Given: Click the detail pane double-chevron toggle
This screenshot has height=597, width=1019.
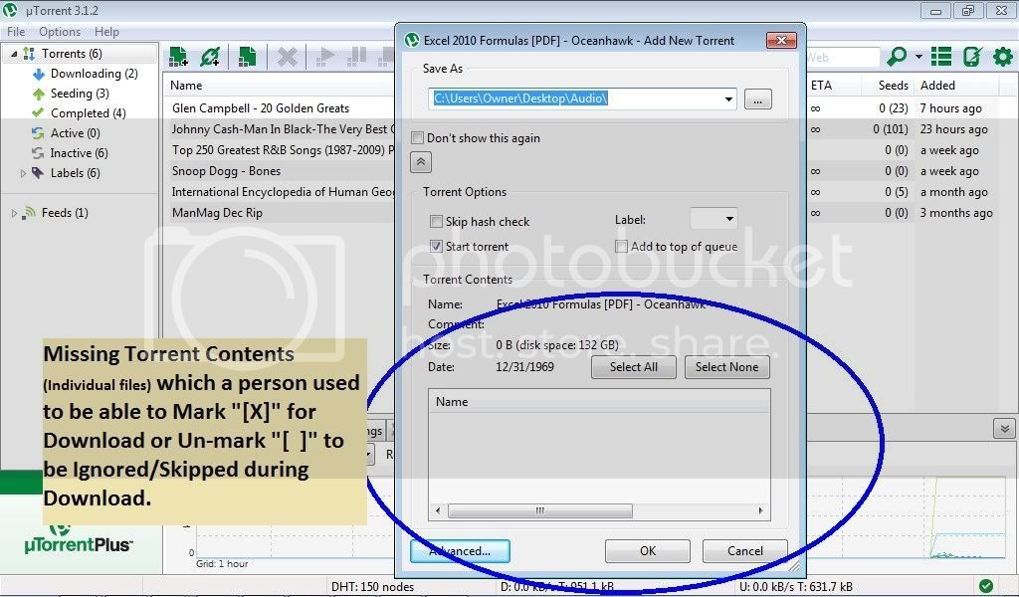Looking at the screenshot, I should pos(1004,429).
